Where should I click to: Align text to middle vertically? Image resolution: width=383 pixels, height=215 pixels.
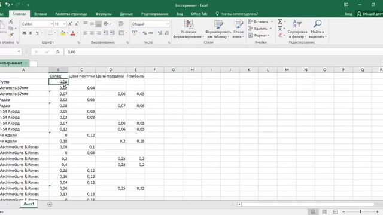[92, 24]
